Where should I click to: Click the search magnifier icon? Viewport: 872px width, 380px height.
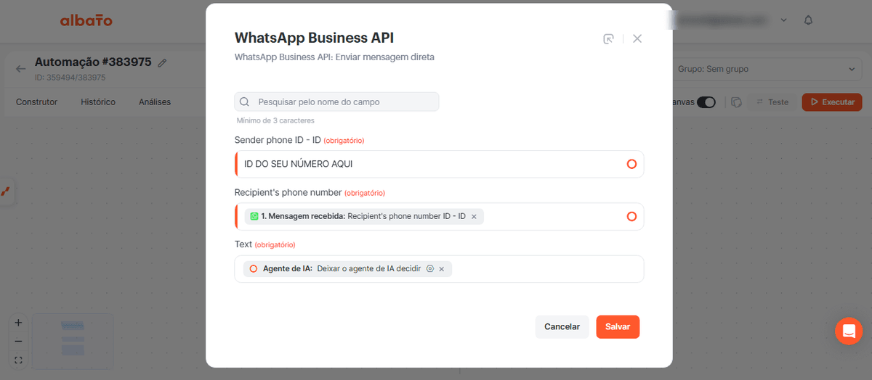[245, 102]
